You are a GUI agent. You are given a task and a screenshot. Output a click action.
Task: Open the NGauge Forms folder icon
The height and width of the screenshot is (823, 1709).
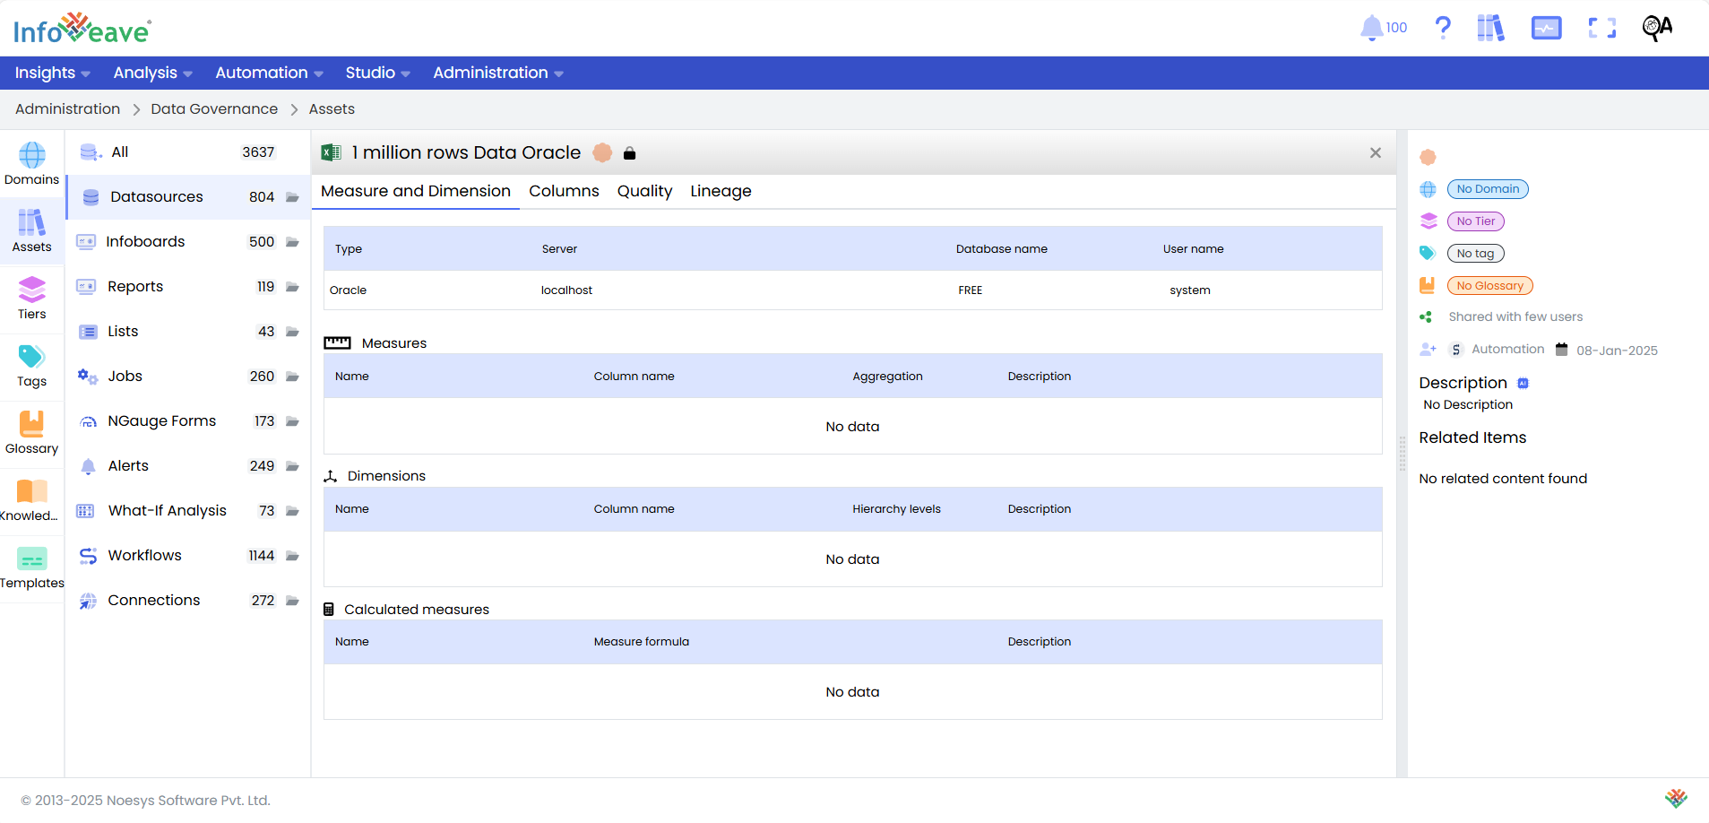point(292,421)
